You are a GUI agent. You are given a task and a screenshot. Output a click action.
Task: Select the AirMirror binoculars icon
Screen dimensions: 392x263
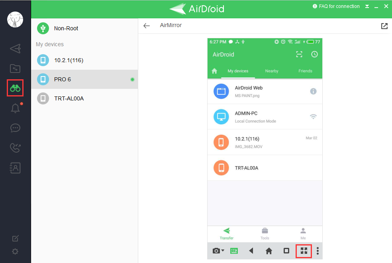pyautogui.click(x=15, y=88)
